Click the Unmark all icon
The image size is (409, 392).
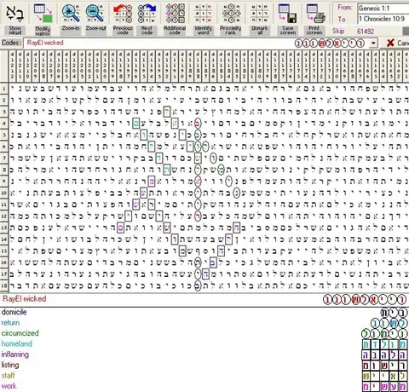click(259, 13)
